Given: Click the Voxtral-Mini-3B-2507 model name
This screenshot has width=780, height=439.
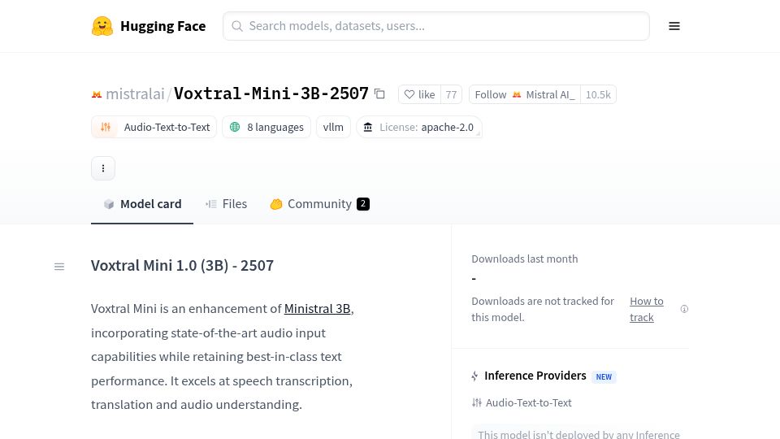Looking at the screenshot, I should pyautogui.click(x=271, y=93).
